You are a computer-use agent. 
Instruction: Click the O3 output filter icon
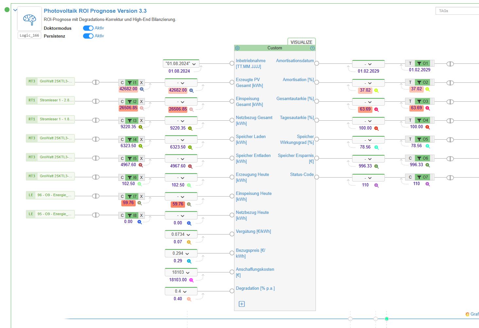419,101
